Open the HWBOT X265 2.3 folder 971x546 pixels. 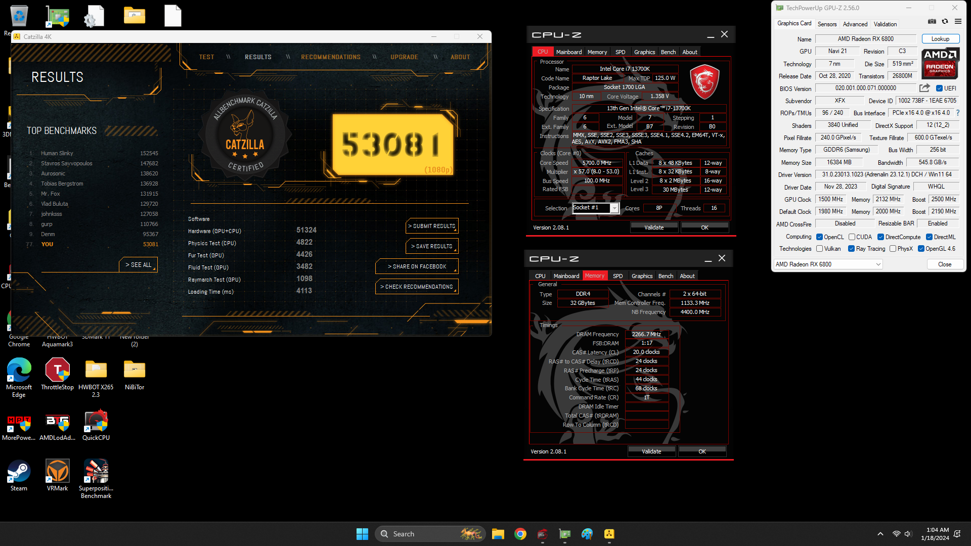point(96,378)
